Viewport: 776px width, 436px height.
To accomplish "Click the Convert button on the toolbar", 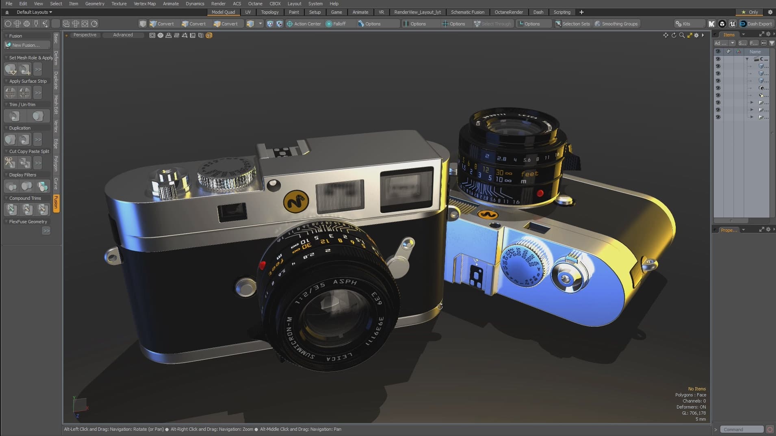I will click(165, 24).
